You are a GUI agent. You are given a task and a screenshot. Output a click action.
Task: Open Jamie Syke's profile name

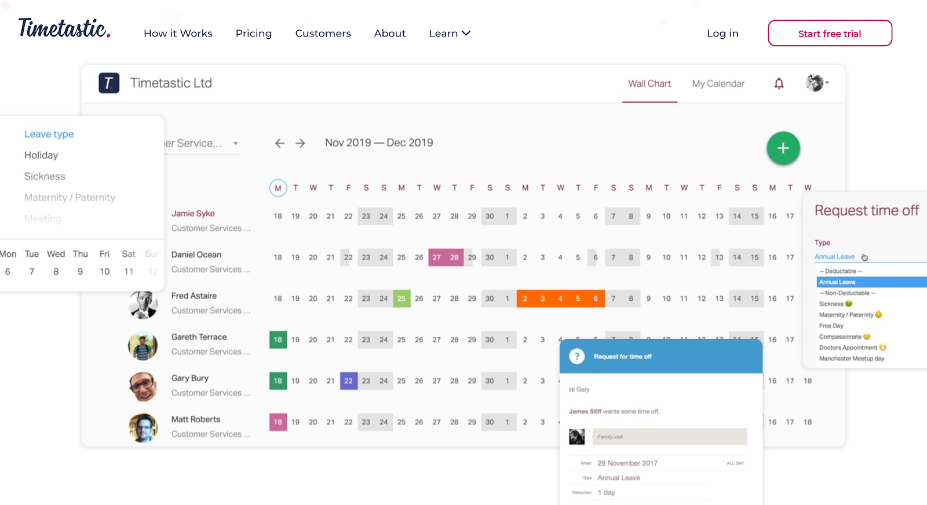[193, 213]
